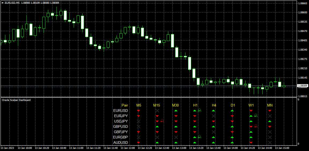Viewport: 309px width, 151px height.
Task: Select the gray X marker for EURGBP M30
Action: (x=176, y=137)
